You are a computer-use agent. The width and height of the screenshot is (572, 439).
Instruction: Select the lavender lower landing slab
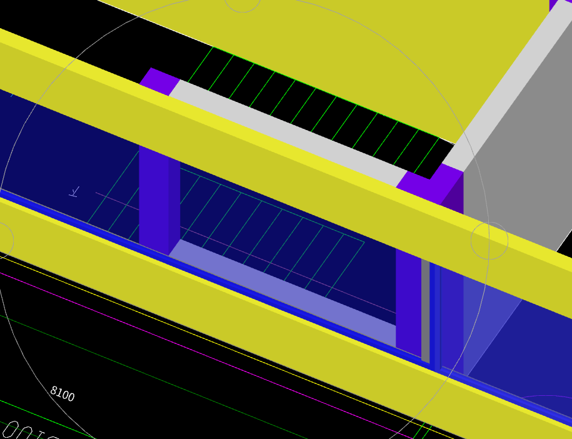(x=283, y=294)
